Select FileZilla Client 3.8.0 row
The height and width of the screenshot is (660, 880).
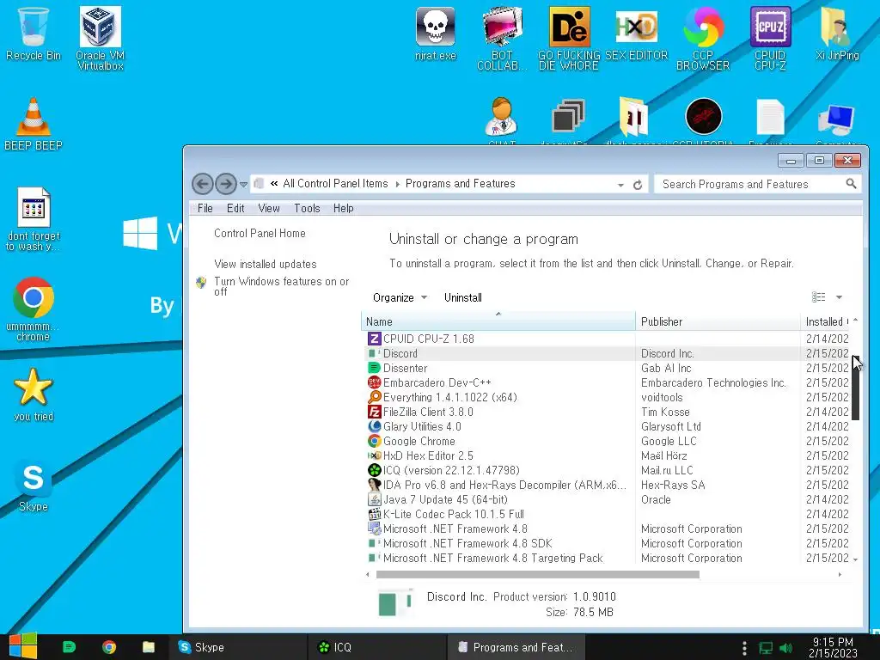606,412
